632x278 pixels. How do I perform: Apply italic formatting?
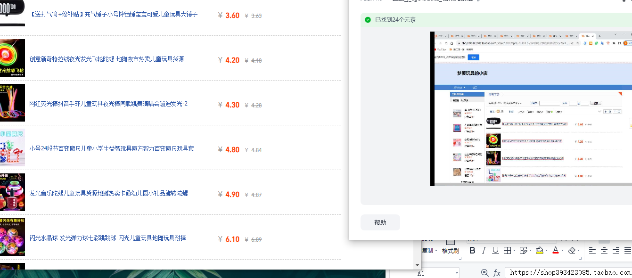coord(484,250)
